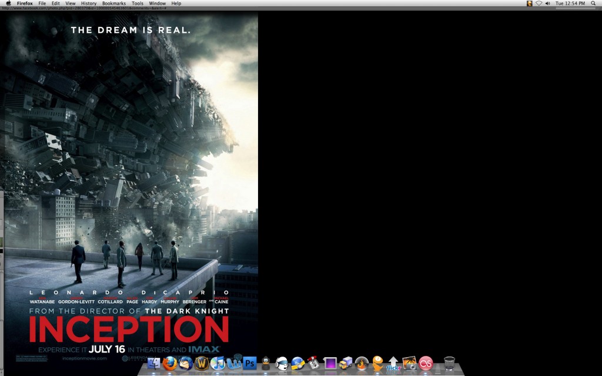
Task: Open Last.fm from the dock
Action: (x=426, y=362)
